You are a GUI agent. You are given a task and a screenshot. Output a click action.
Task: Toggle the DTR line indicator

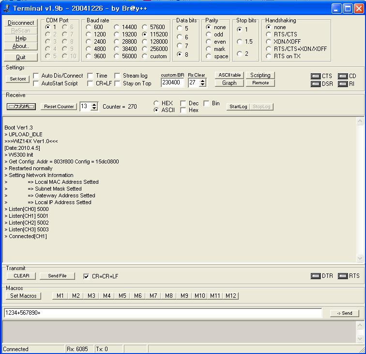click(x=316, y=276)
